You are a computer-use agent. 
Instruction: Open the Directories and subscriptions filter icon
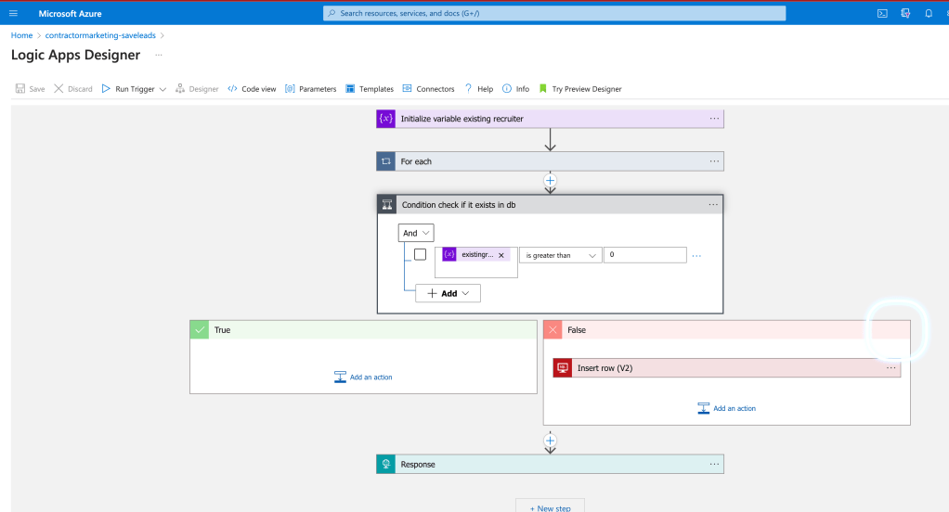(905, 13)
